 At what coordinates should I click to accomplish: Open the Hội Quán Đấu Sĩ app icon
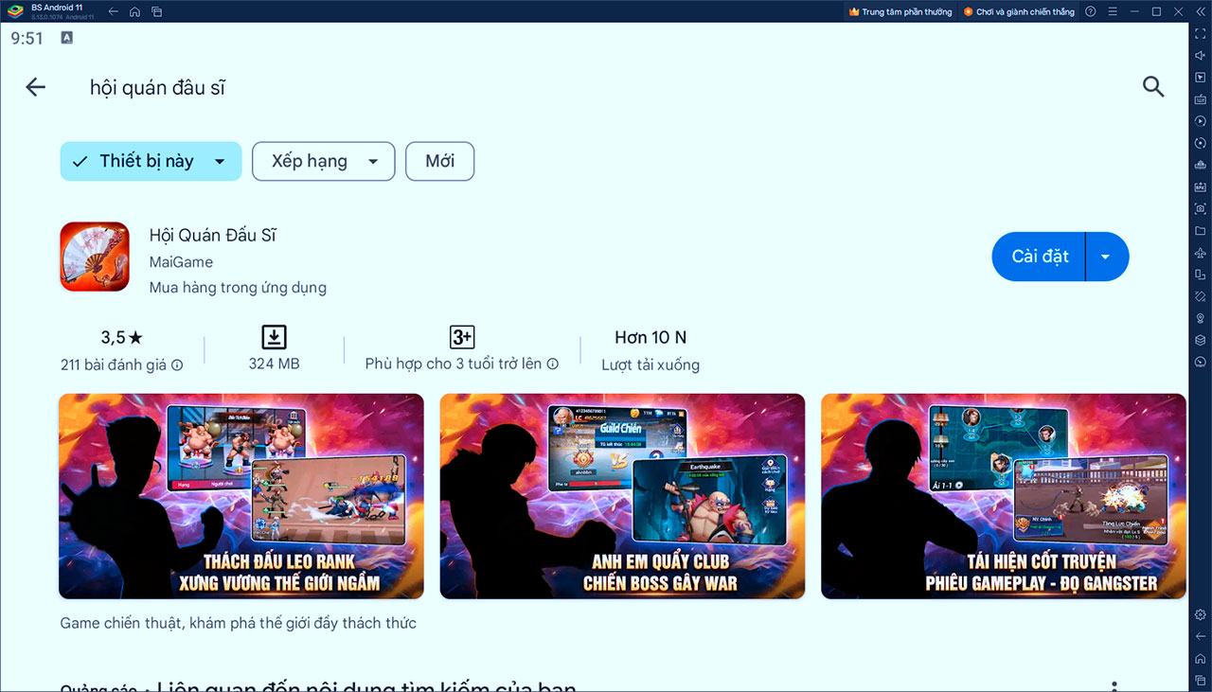click(95, 257)
